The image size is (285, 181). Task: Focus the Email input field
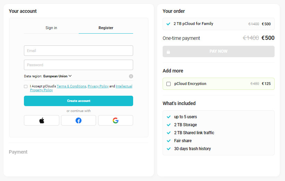78,51
